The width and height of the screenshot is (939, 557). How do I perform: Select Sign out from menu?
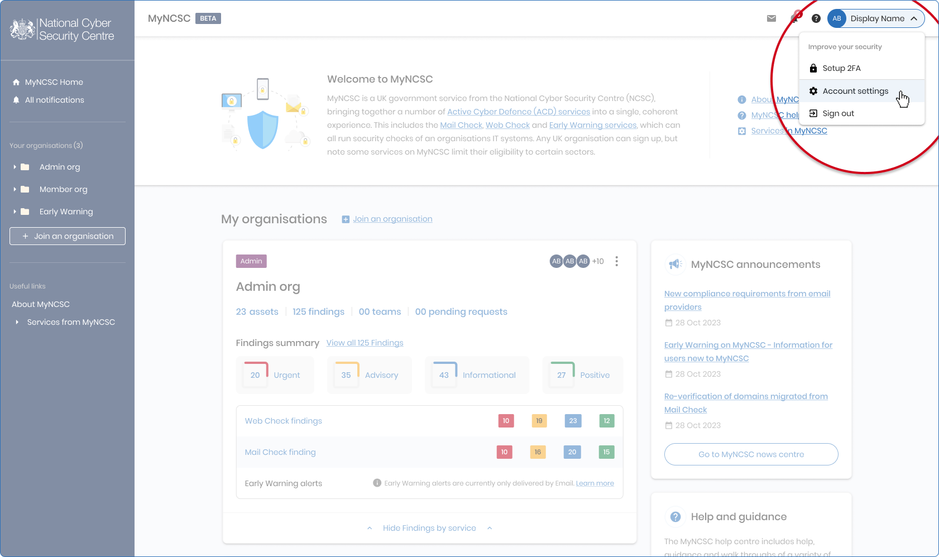[862, 113]
